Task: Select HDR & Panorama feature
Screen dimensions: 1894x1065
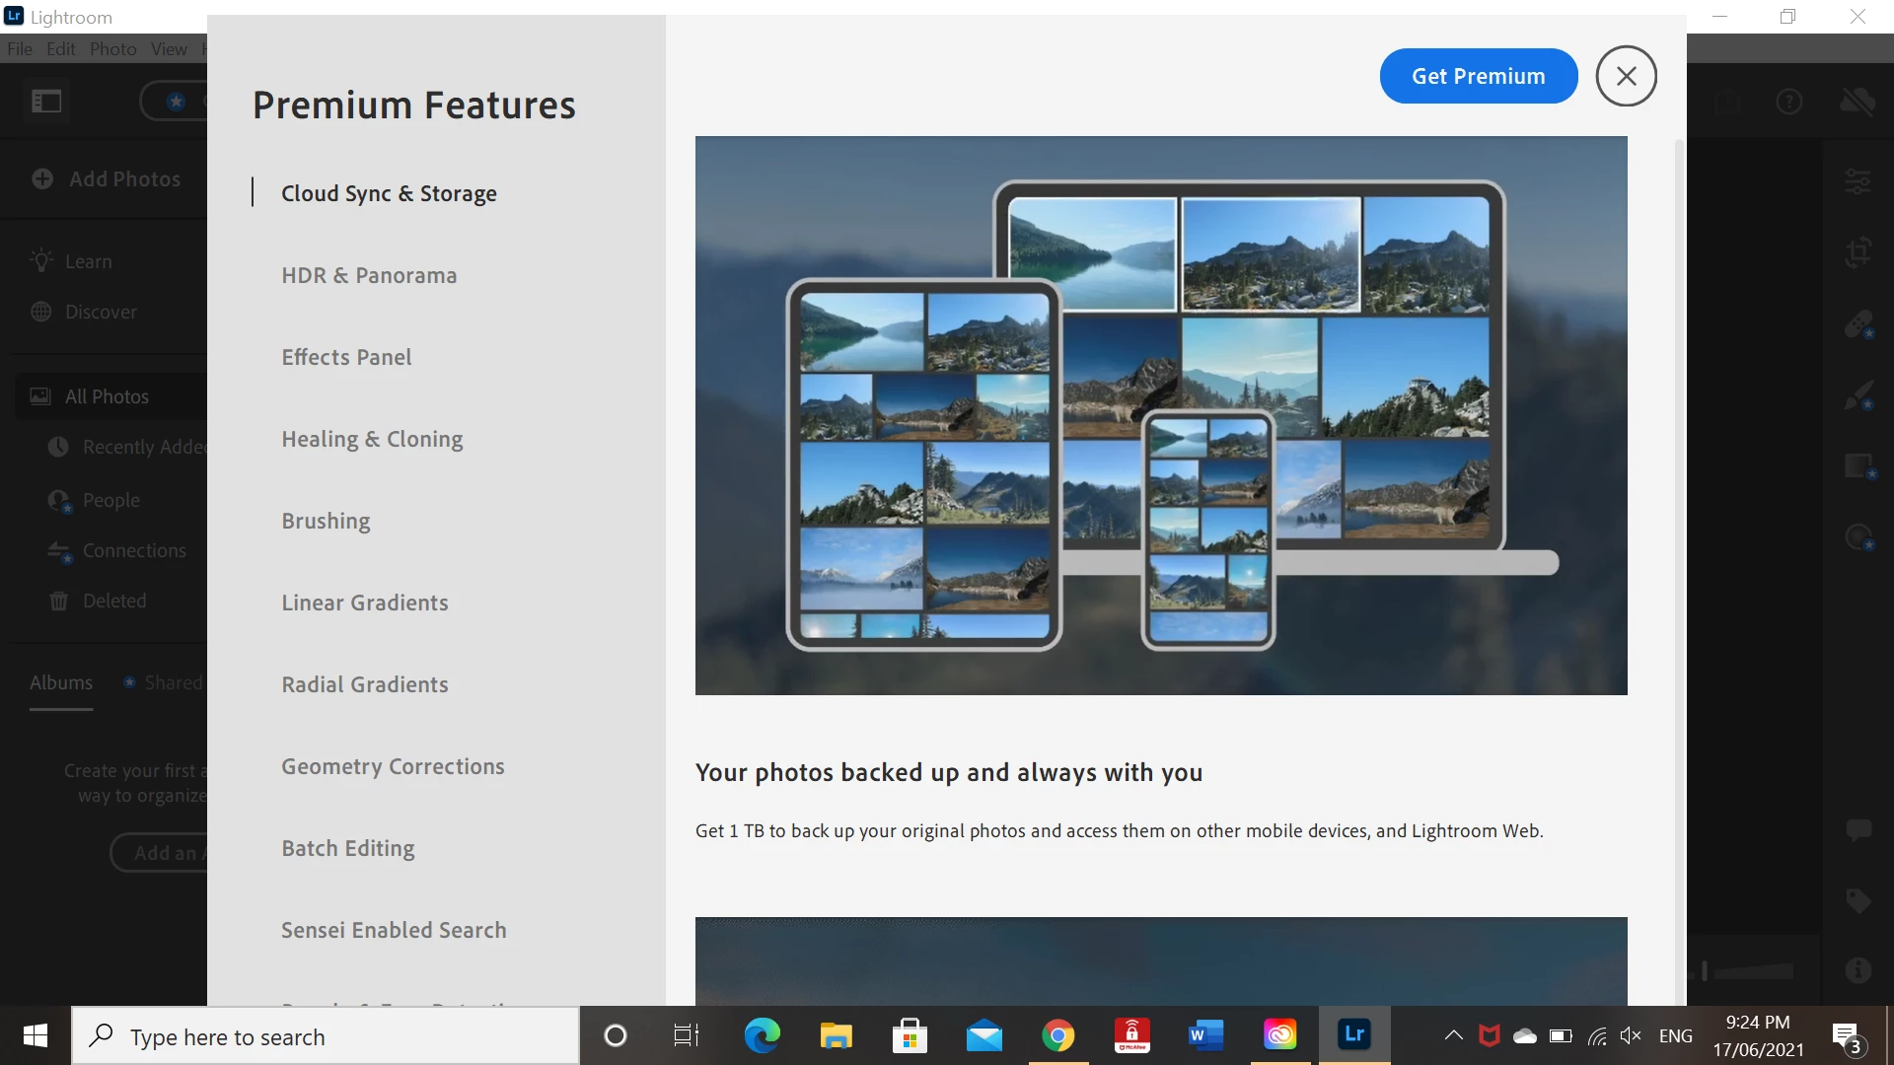Action: pos(369,275)
